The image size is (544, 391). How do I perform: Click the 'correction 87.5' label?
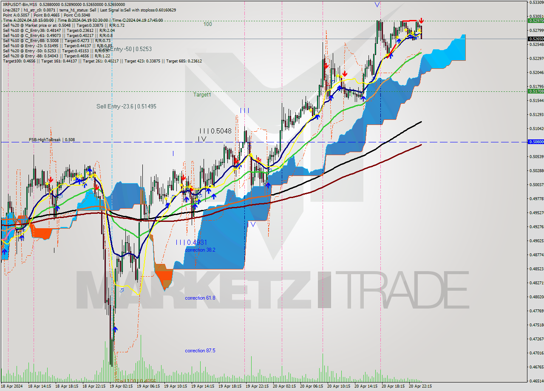200,351
